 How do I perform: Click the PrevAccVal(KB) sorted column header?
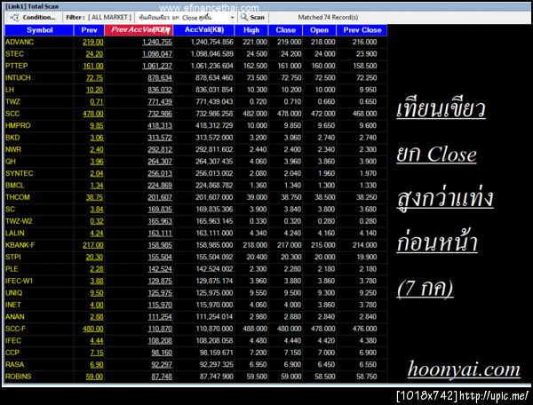139,30
